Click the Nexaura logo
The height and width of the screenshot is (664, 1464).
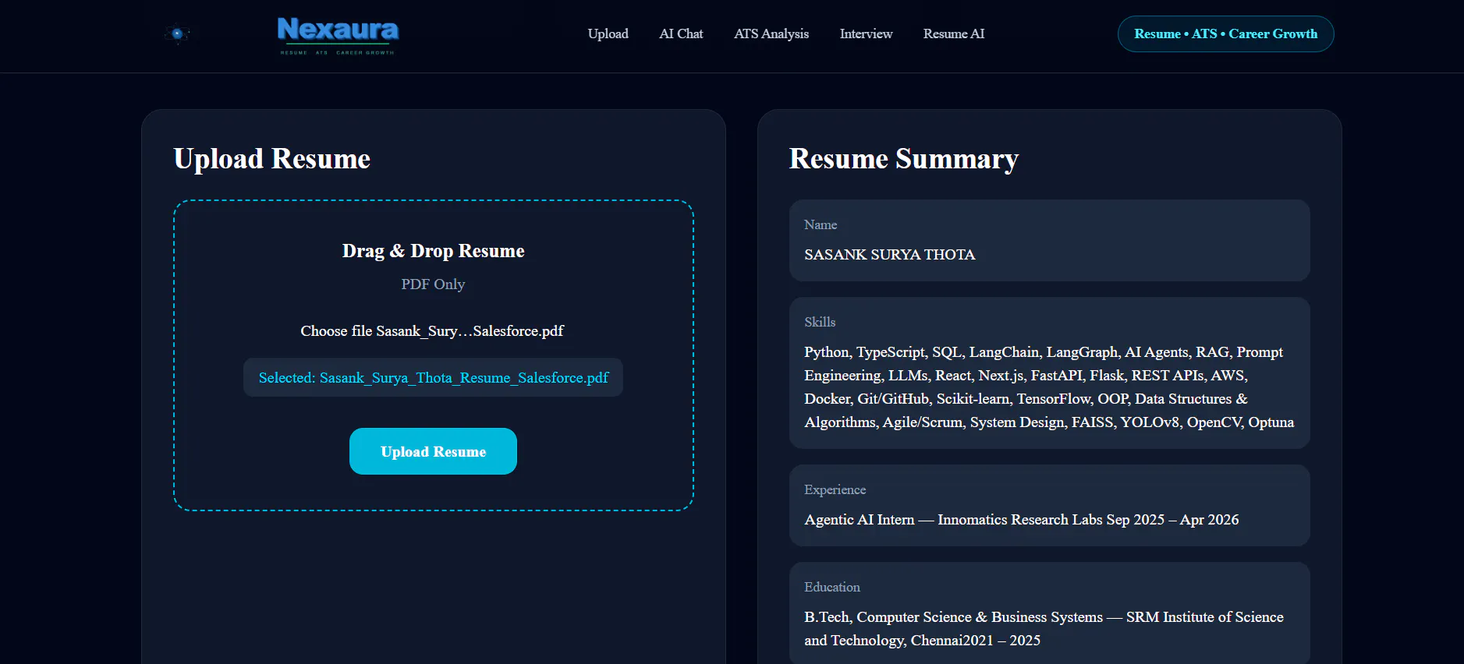pyautogui.click(x=338, y=36)
